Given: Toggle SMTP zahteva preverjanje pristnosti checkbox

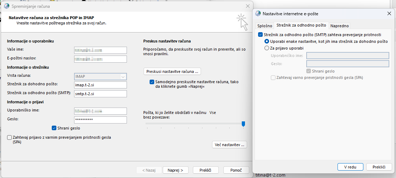Looking at the screenshot, I should click(x=261, y=35).
